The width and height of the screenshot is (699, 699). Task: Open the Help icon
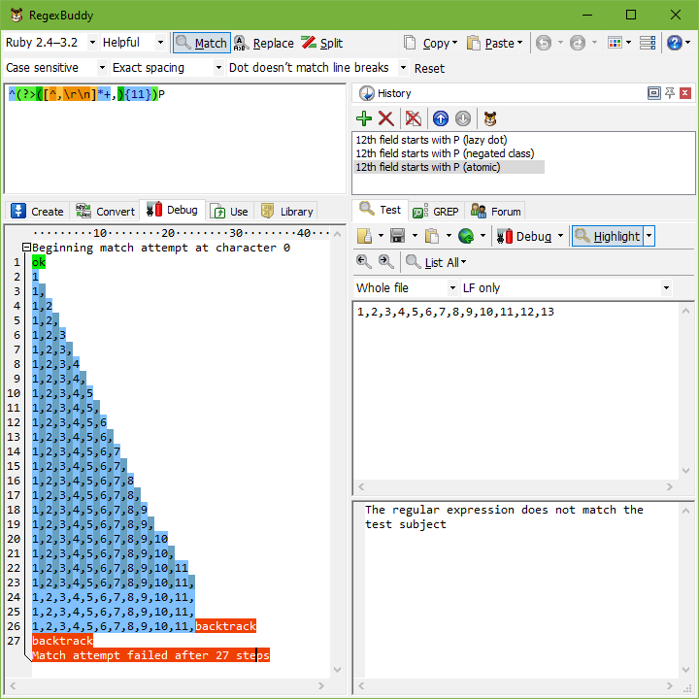click(674, 43)
